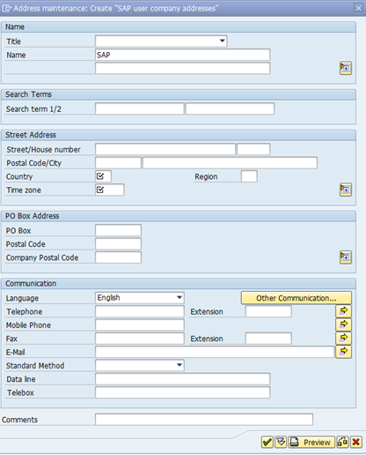
Task: Click Other Communication... button
Action: [296, 298]
